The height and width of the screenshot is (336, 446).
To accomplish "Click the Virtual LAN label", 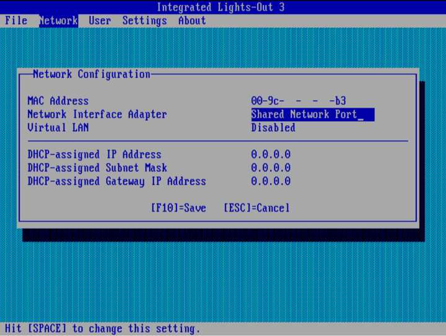I will 58,128.
